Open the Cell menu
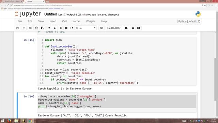218x123 pixels. [64, 21]
